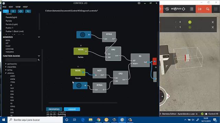Switch to the PROPERTIES tab
Image resolution: width=220 pixels, height=123 pixels.
[54, 109]
